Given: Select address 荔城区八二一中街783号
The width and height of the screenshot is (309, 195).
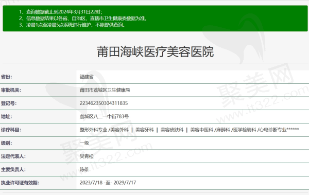Looking at the screenshot, I should [x=104, y=117].
